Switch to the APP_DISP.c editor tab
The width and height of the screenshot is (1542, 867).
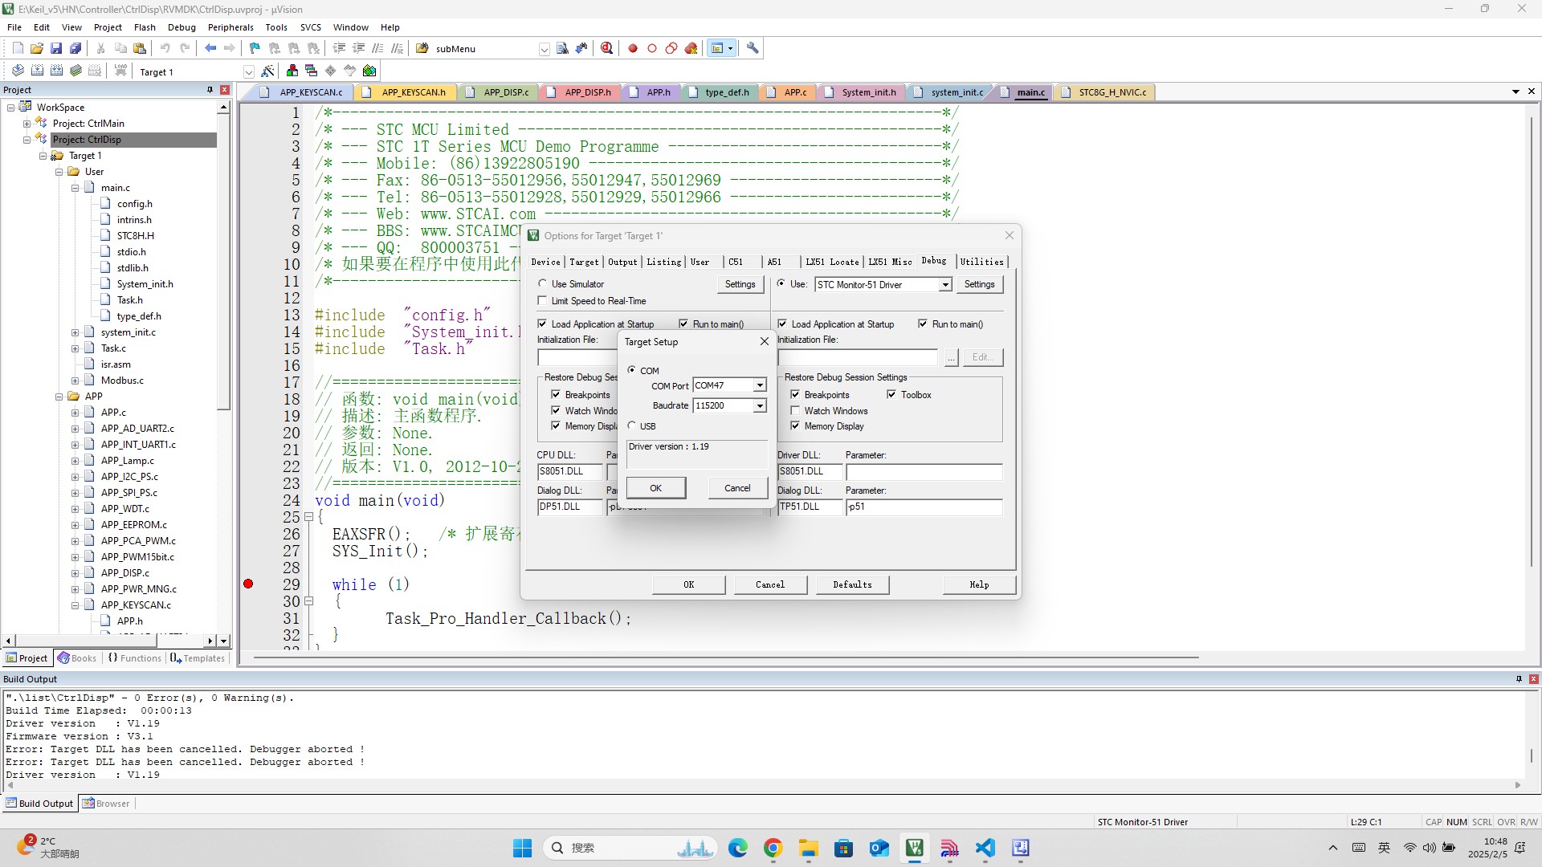click(498, 92)
